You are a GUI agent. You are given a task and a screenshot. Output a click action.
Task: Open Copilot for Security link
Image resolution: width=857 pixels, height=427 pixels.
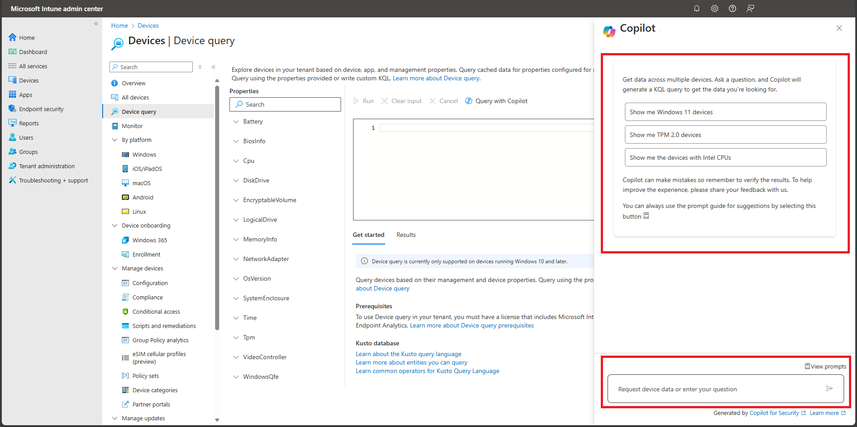[778, 413]
